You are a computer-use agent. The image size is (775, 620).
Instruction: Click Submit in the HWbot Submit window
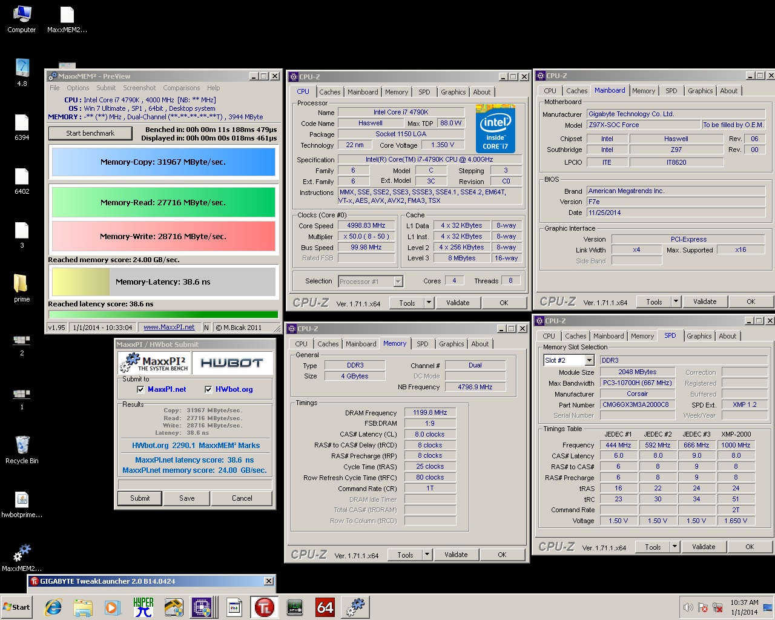click(140, 498)
